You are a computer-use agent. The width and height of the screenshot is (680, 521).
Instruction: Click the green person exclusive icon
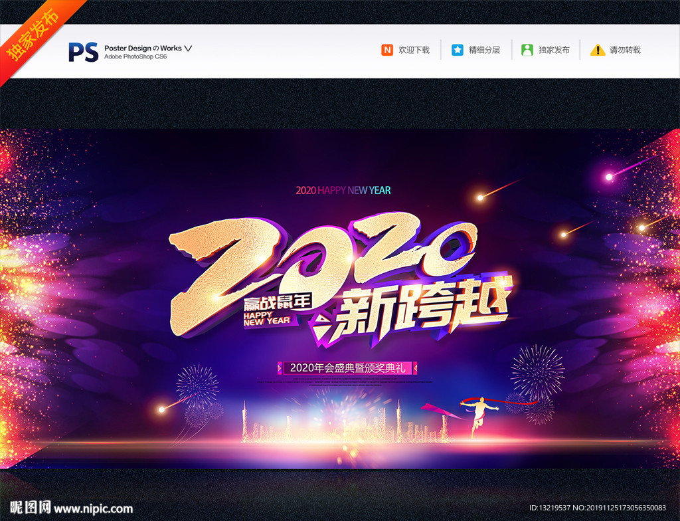click(x=527, y=50)
